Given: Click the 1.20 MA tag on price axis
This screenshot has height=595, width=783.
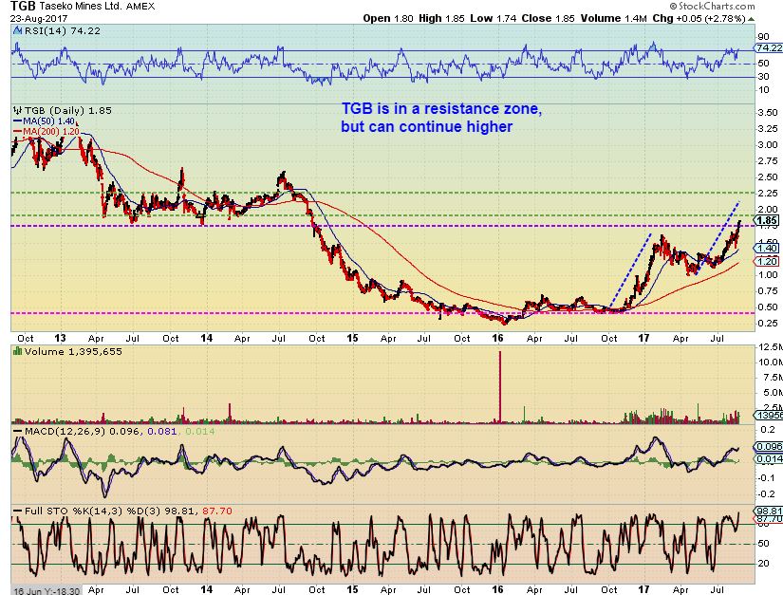Looking at the screenshot, I should (767, 261).
